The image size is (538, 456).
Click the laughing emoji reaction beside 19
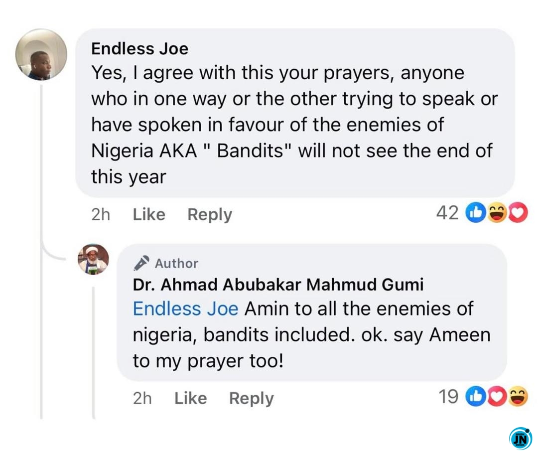[518, 397]
